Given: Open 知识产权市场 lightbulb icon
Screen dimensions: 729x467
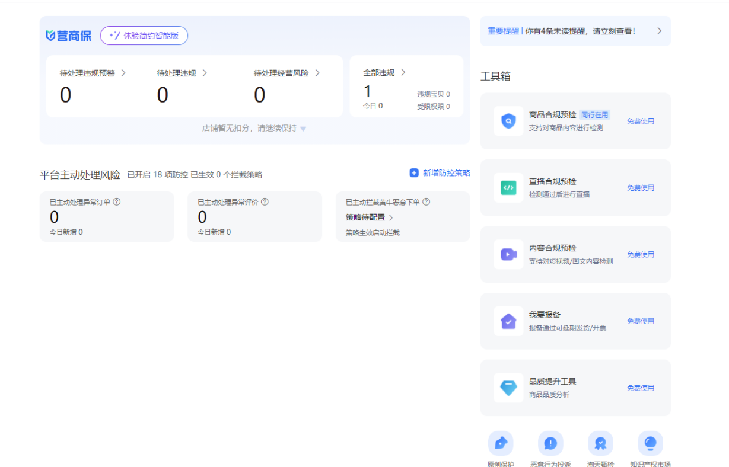Looking at the screenshot, I should point(650,443).
